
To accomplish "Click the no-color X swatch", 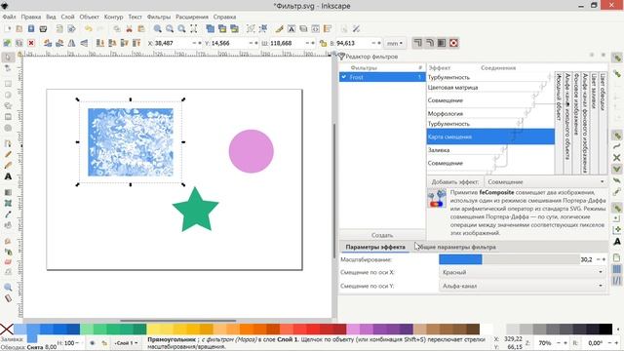I will pos(7,330).
